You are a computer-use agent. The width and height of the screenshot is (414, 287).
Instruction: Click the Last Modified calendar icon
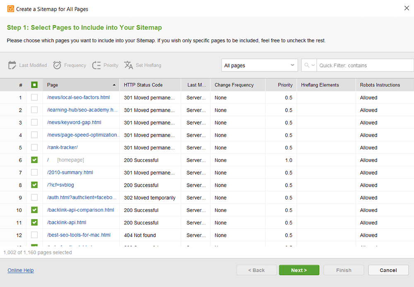12,65
